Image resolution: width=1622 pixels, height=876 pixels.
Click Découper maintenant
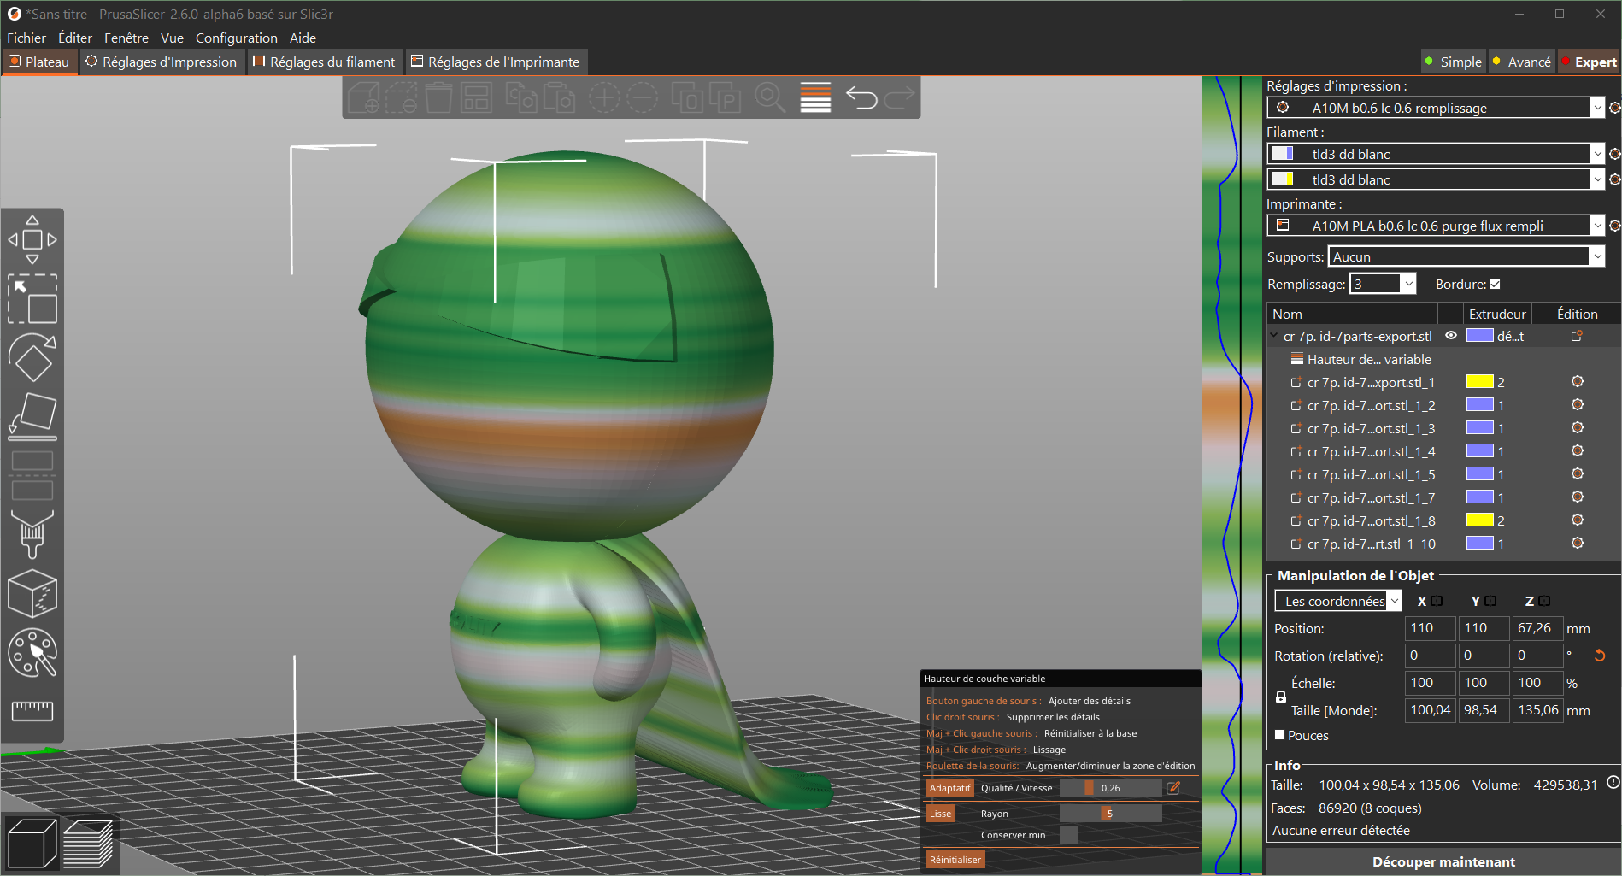tap(1443, 861)
